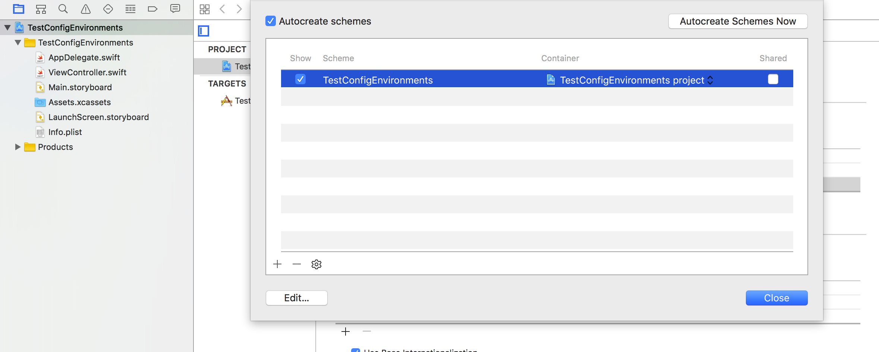Screen dimensions: 879x352
Task: Toggle the project and targets list sidebar icon
Action: pyautogui.click(x=204, y=31)
